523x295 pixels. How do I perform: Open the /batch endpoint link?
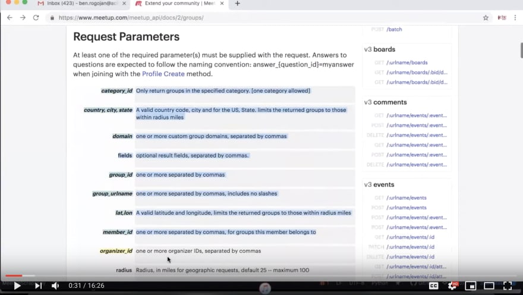pos(394,29)
